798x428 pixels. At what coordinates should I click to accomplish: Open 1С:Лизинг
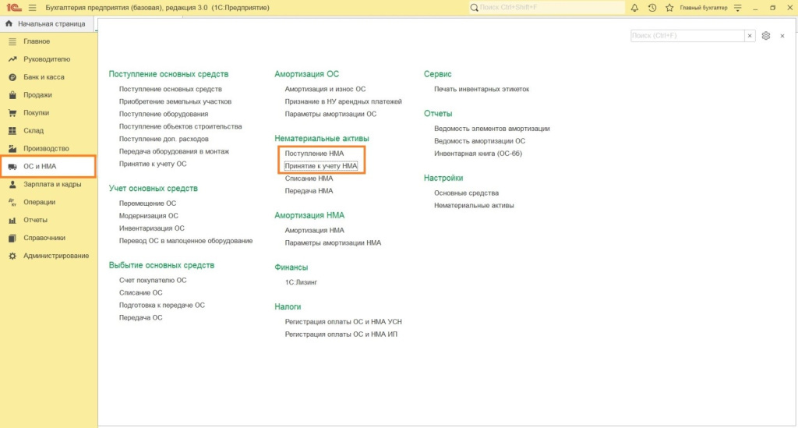(x=301, y=282)
